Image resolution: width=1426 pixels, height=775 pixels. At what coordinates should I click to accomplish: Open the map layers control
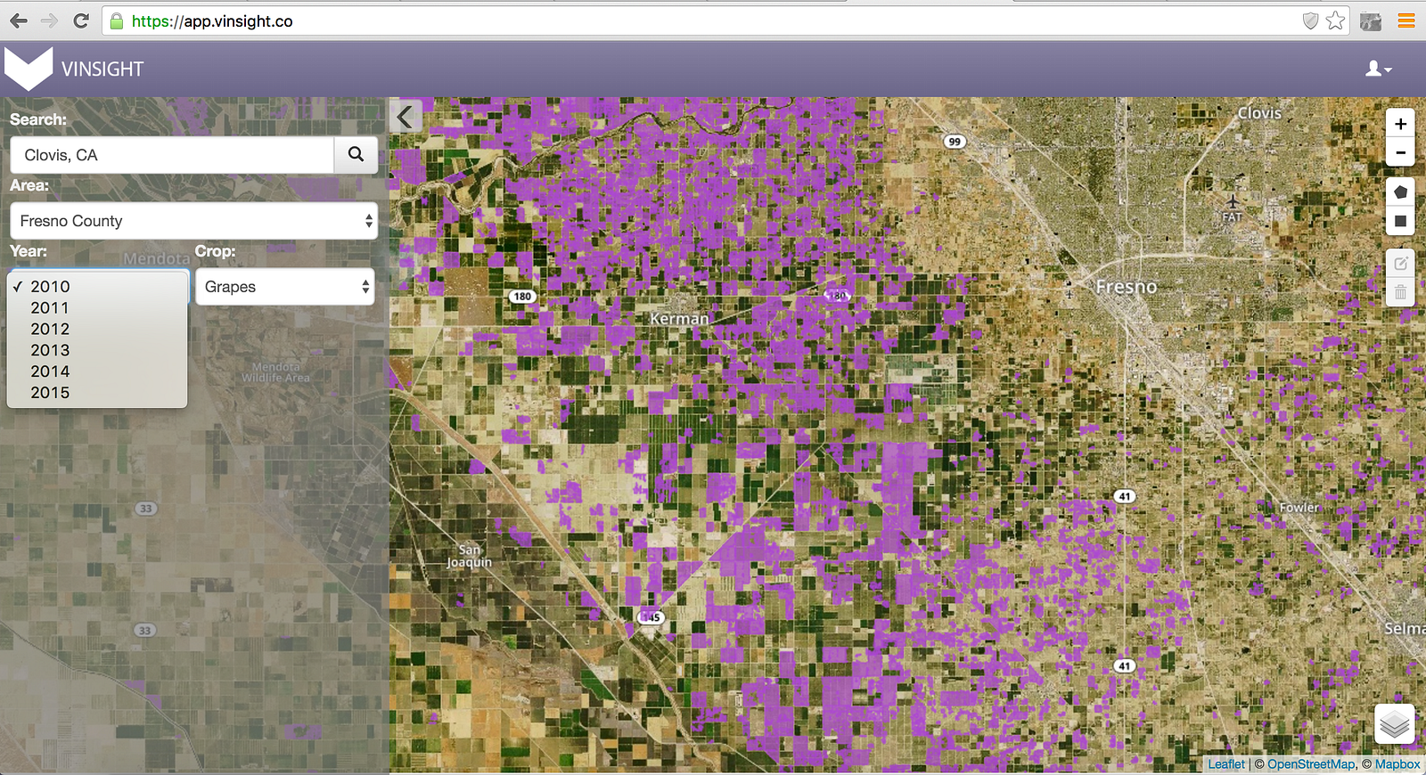(x=1395, y=724)
